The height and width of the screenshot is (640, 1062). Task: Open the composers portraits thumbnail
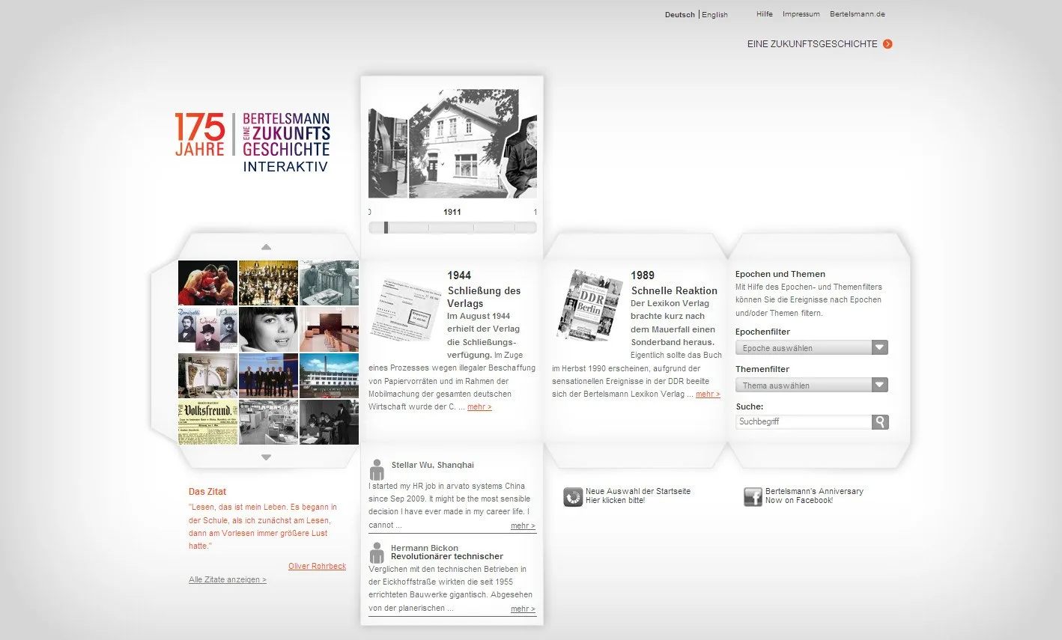click(x=207, y=329)
